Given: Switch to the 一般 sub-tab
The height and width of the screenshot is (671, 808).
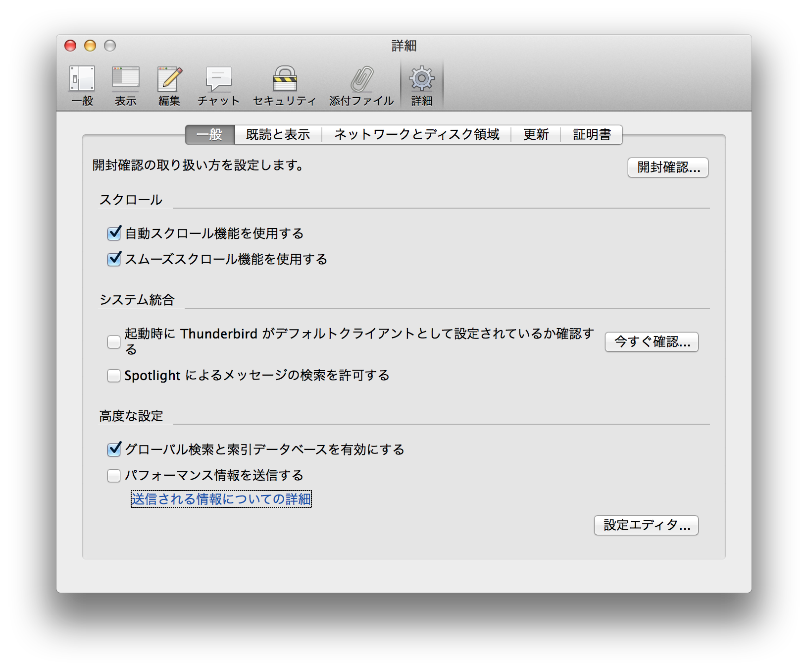Looking at the screenshot, I should 210,134.
